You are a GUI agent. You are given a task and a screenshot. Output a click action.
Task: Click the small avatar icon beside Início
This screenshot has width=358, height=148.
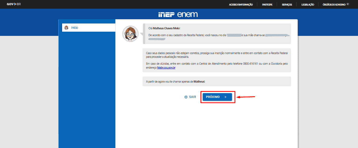(66, 28)
